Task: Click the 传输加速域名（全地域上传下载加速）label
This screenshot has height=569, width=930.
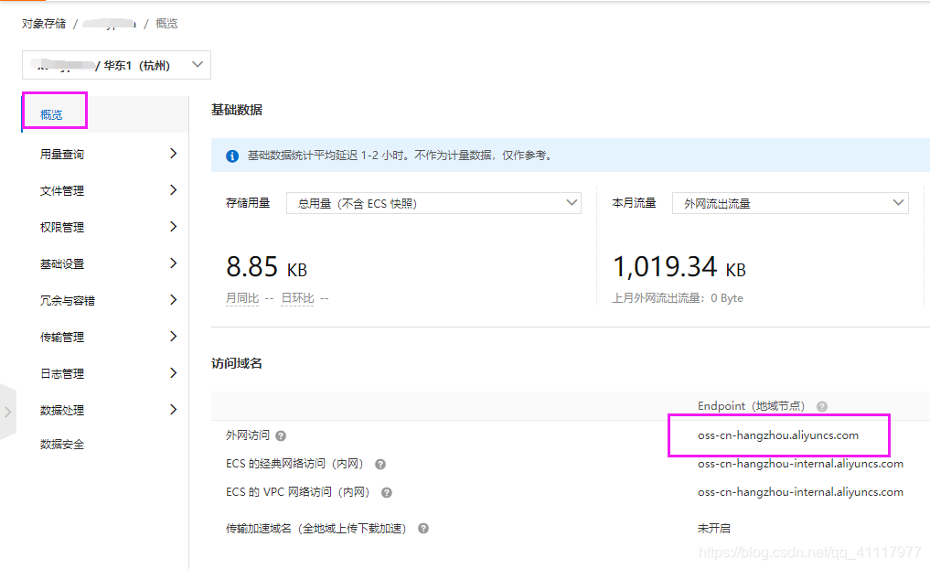Action: [x=317, y=528]
